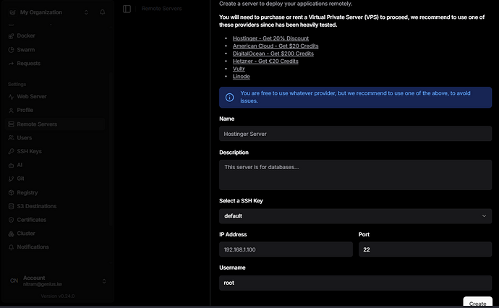Open the Notifications settings
The width and height of the screenshot is (499, 308).
(33, 247)
